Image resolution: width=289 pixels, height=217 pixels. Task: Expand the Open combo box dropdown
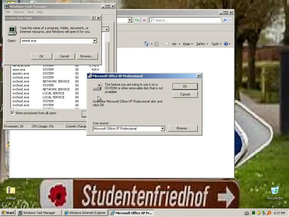tap(95, 41)
